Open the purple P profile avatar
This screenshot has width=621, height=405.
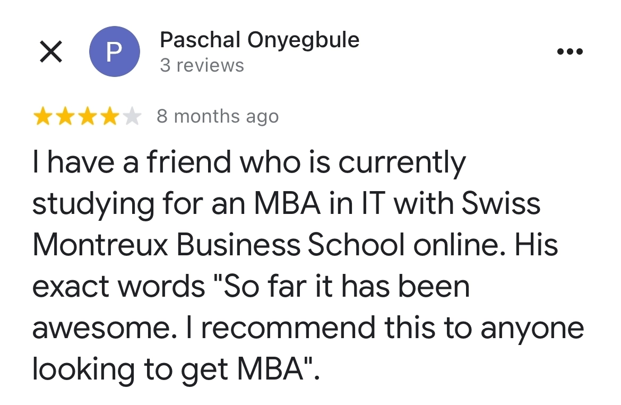click(x=114, y=52)
